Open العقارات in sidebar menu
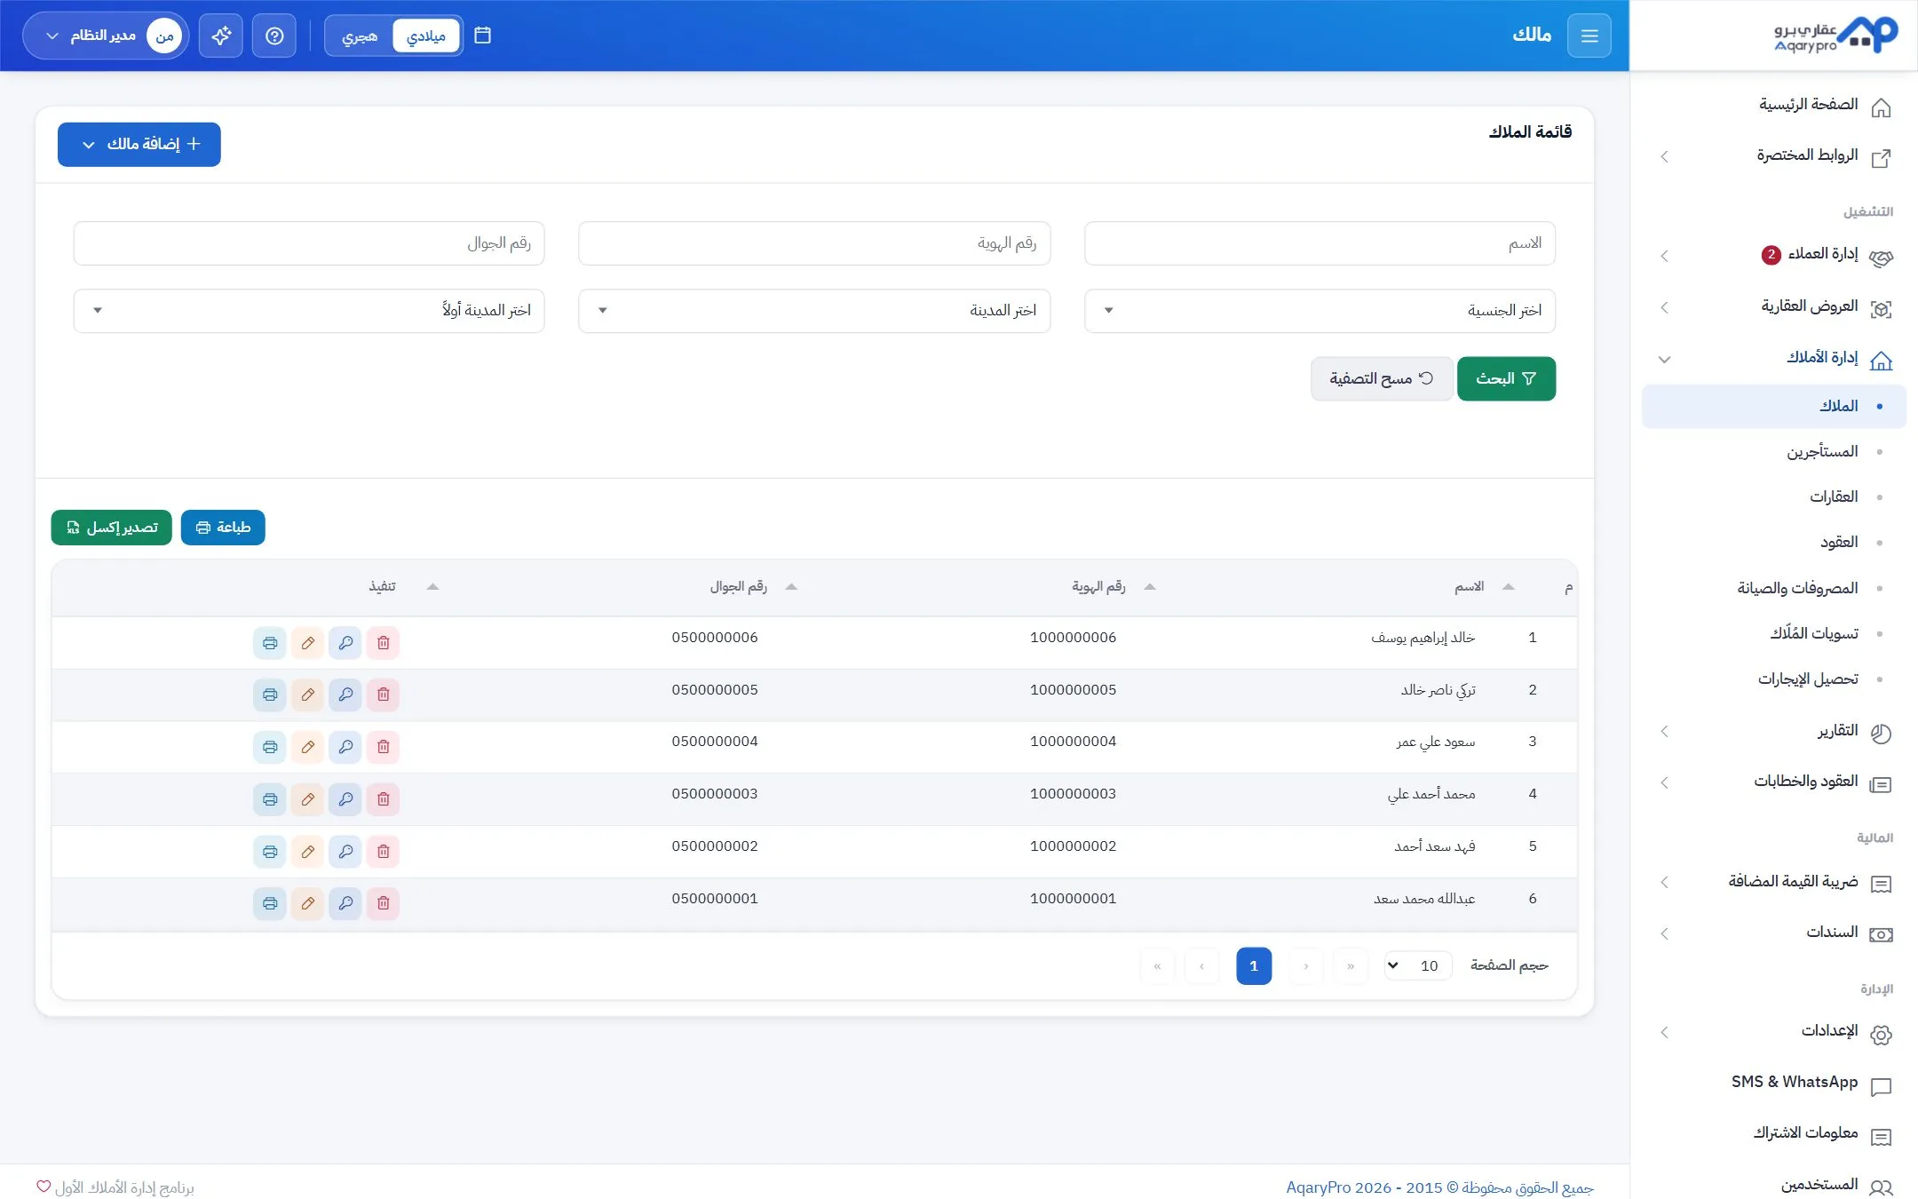Viewport: 1918px width, 1199px height. (1834, 497)
